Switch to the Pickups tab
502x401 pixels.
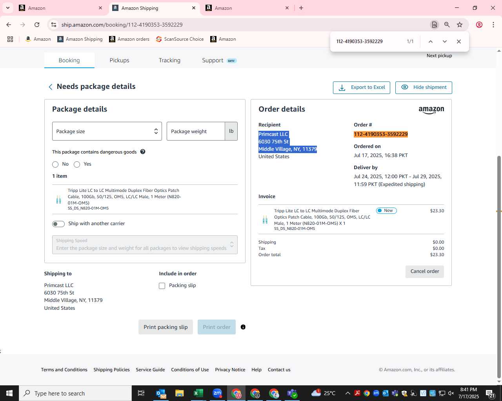coord(119,60)
